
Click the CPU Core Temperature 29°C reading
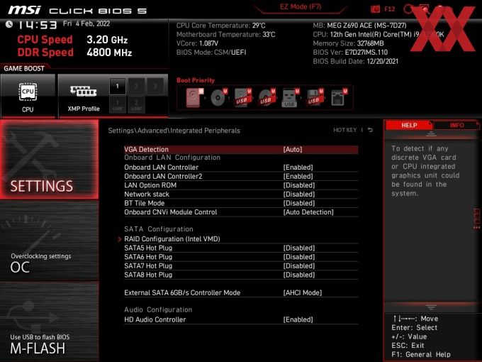pos(220,26)
